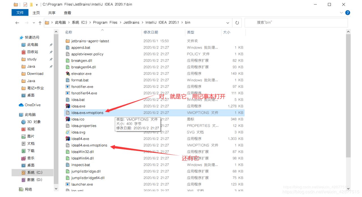The height and width of the screenshot is (197, 362).
Task: Sort by the 名称 column header
Action: coord(68,32)
